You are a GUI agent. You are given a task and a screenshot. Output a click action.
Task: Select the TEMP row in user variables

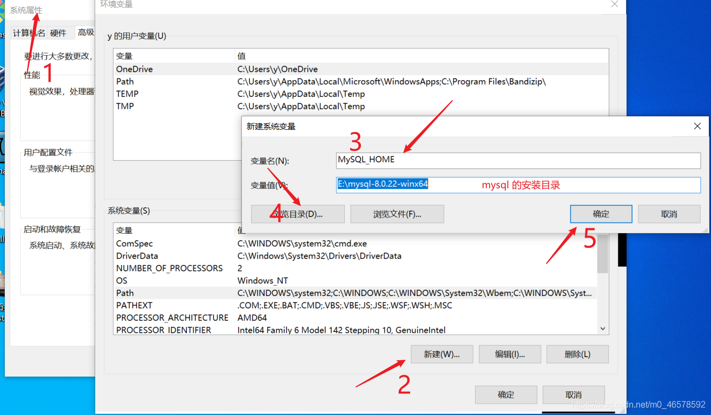click(361, 94)
